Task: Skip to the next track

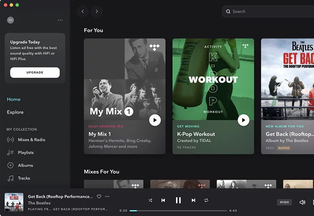Action: pyautogui.click(x=193, y=200)
